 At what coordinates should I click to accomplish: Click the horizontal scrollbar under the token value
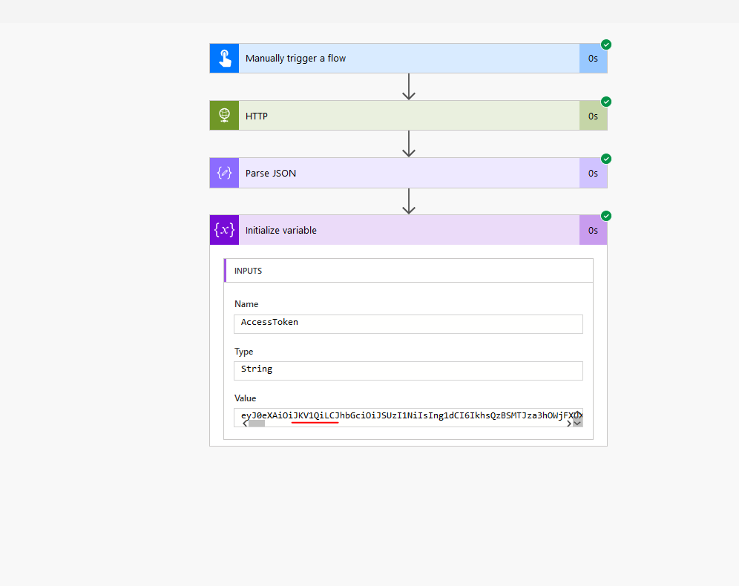tap(256, 424)
